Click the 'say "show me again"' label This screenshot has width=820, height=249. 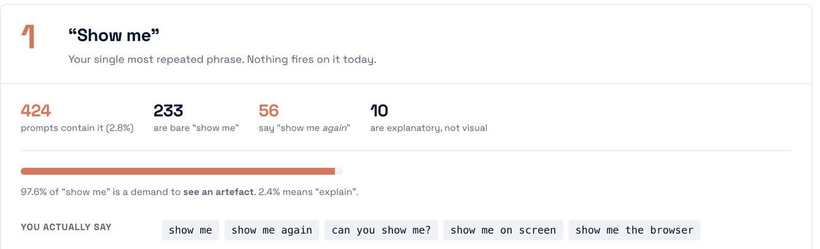305,128
